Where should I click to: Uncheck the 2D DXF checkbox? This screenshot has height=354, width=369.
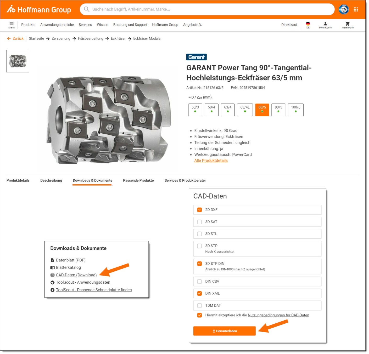click(199, 210)
